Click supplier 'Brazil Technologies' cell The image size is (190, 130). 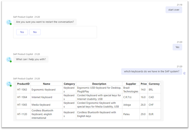coord(131,90)
